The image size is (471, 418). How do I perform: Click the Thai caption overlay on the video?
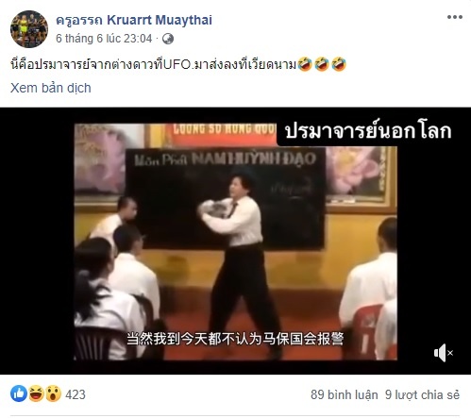[x=368, y=131]
